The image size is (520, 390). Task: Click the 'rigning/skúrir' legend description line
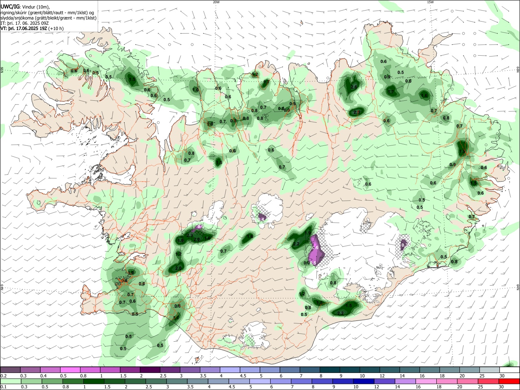[47, 13]
